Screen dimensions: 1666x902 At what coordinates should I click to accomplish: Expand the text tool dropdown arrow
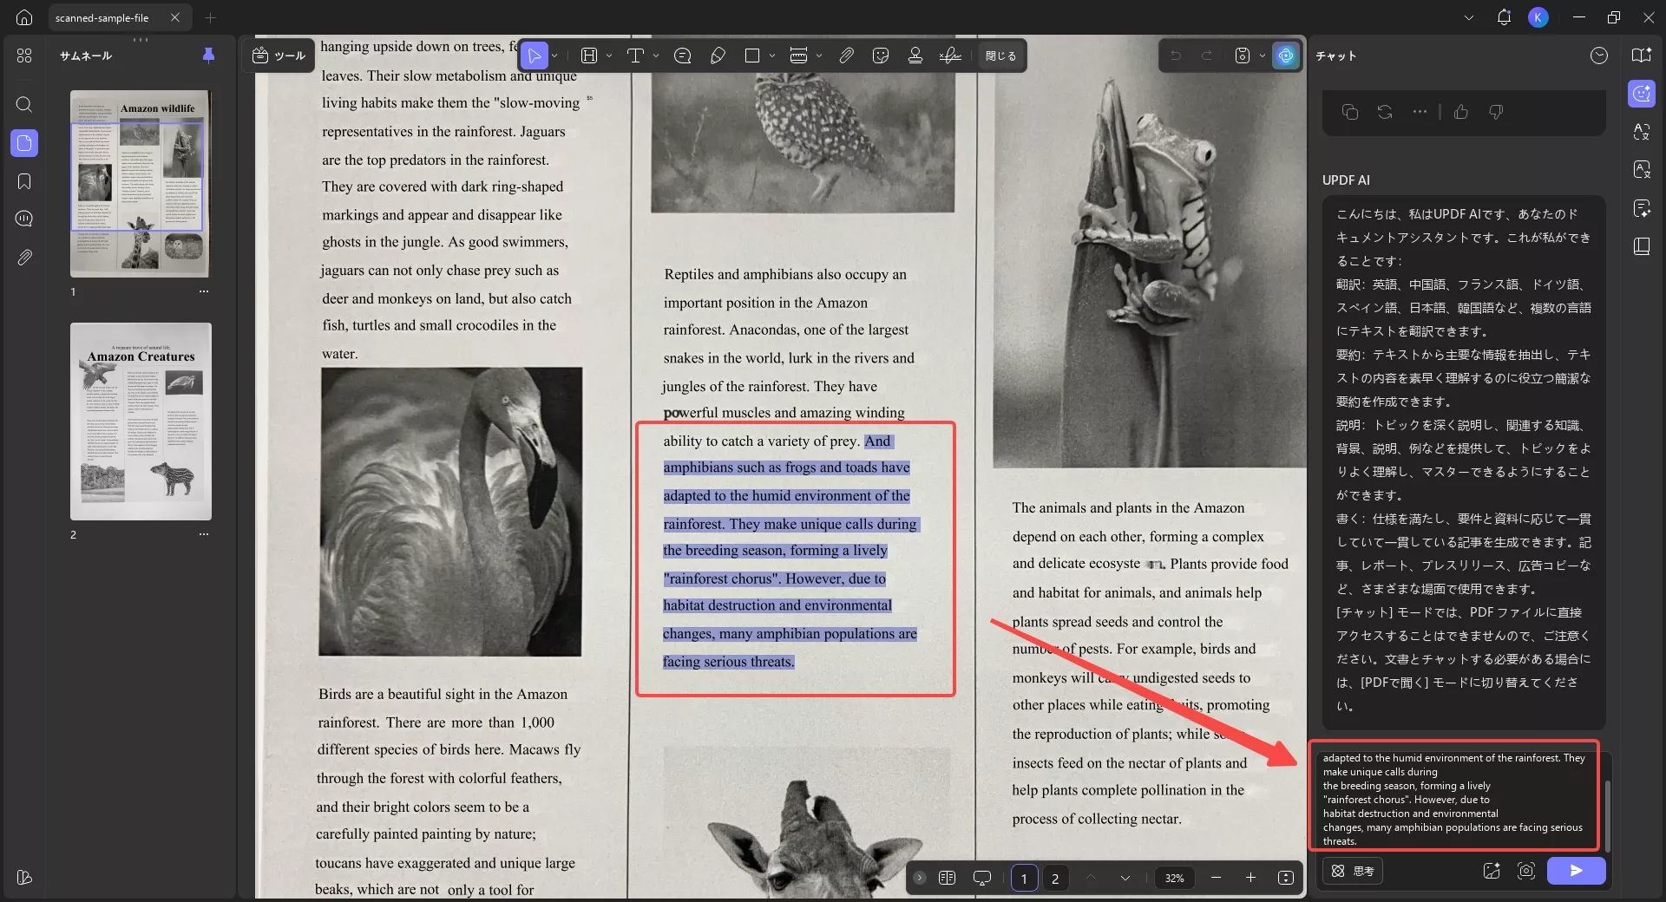tap(656, 56)
